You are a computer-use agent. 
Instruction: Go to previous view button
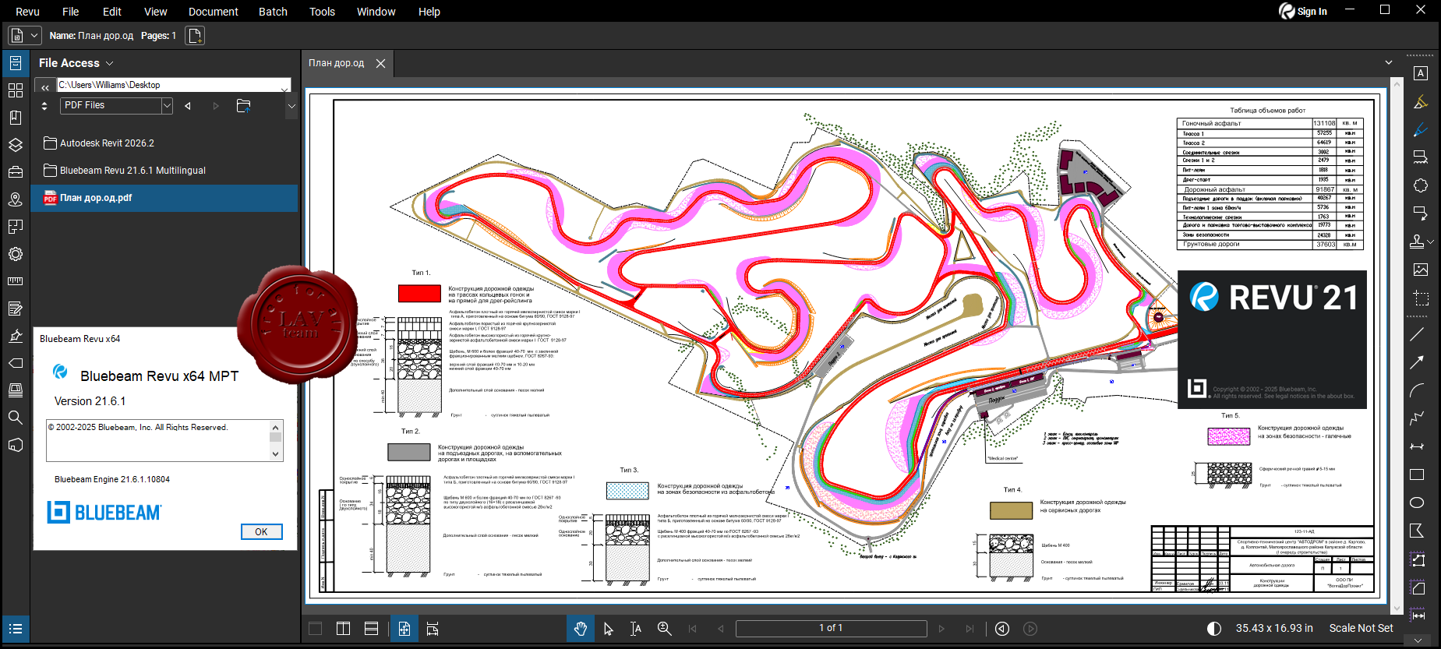point(1002,629)
